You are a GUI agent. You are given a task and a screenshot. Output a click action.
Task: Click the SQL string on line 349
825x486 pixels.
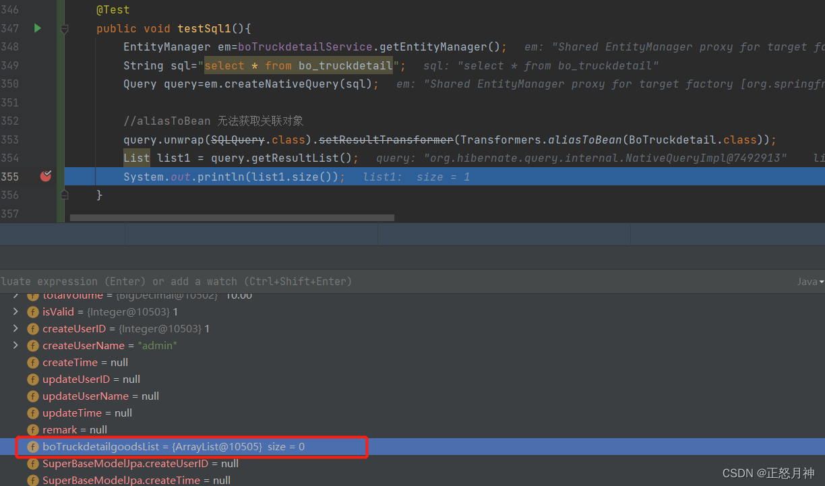(299, 65)
